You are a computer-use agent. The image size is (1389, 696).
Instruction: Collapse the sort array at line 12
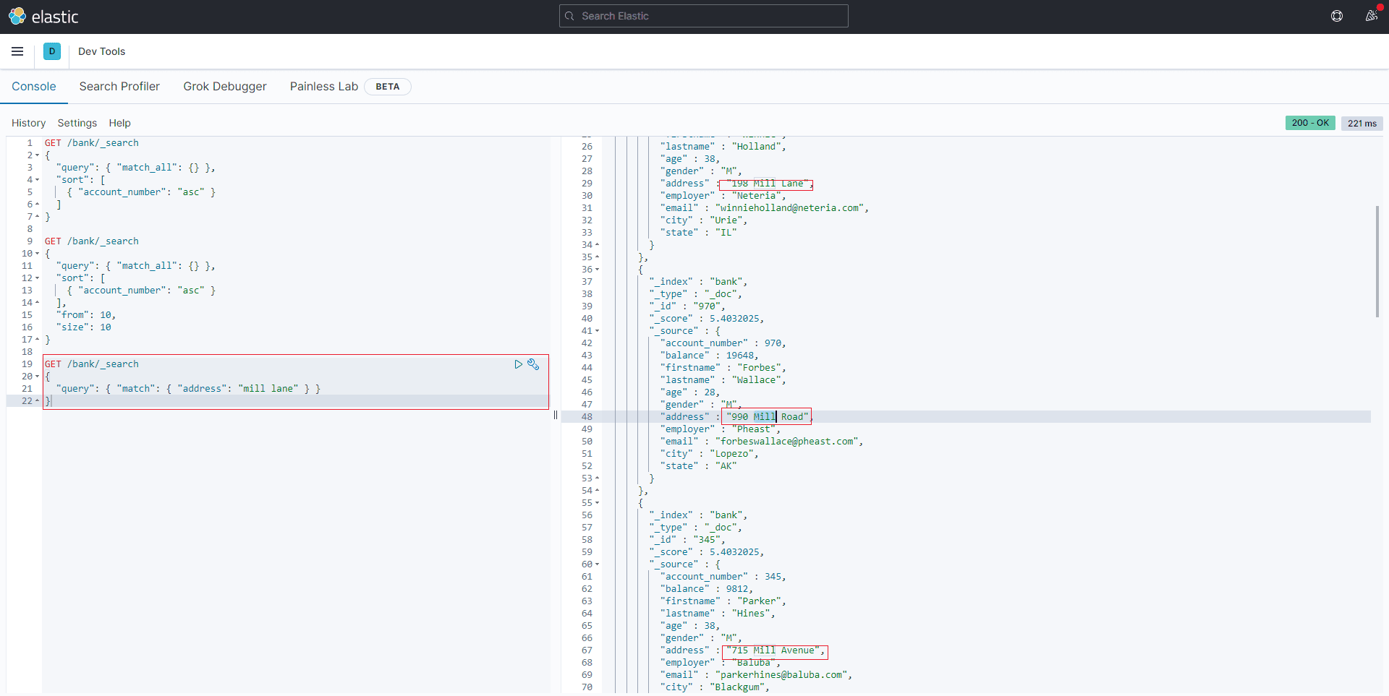click(x=38, y=278)
